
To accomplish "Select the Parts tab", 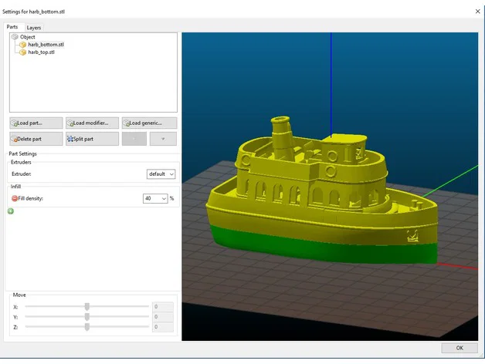I will 12,27.
